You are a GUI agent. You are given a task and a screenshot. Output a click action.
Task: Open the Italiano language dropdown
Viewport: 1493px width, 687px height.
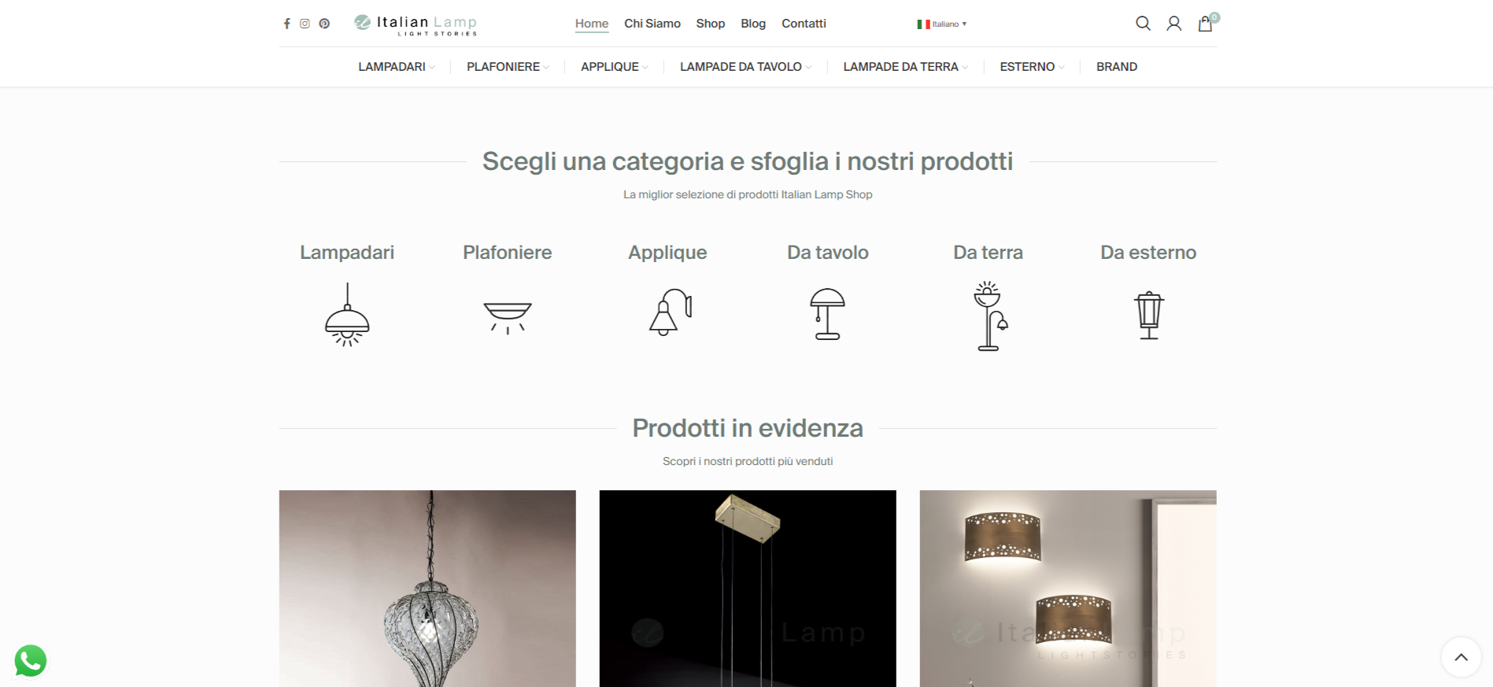pos(942,24)
